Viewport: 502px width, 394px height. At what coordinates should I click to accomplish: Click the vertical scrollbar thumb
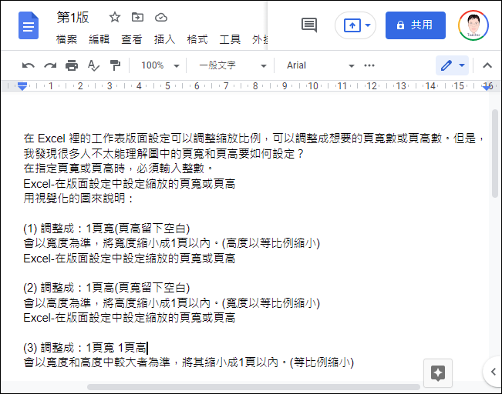[495, 153]
